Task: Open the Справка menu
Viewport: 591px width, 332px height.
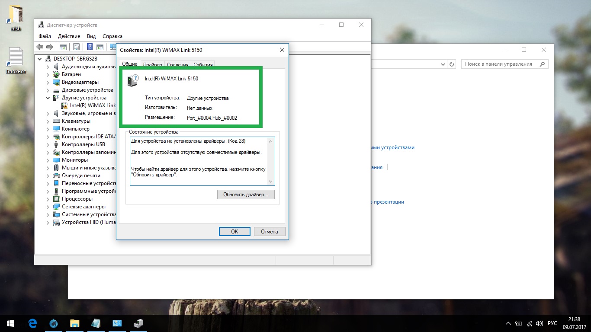Action: pos(112,36)
